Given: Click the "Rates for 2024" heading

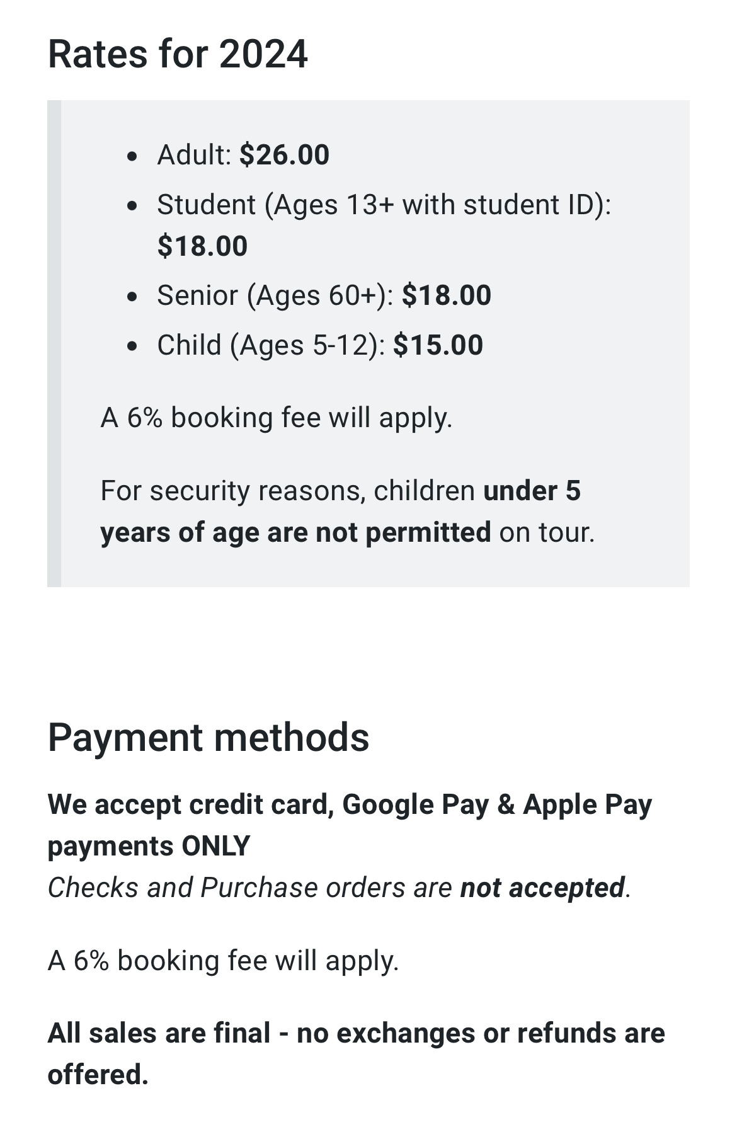Looking at the screenshot, I should 178,54.
